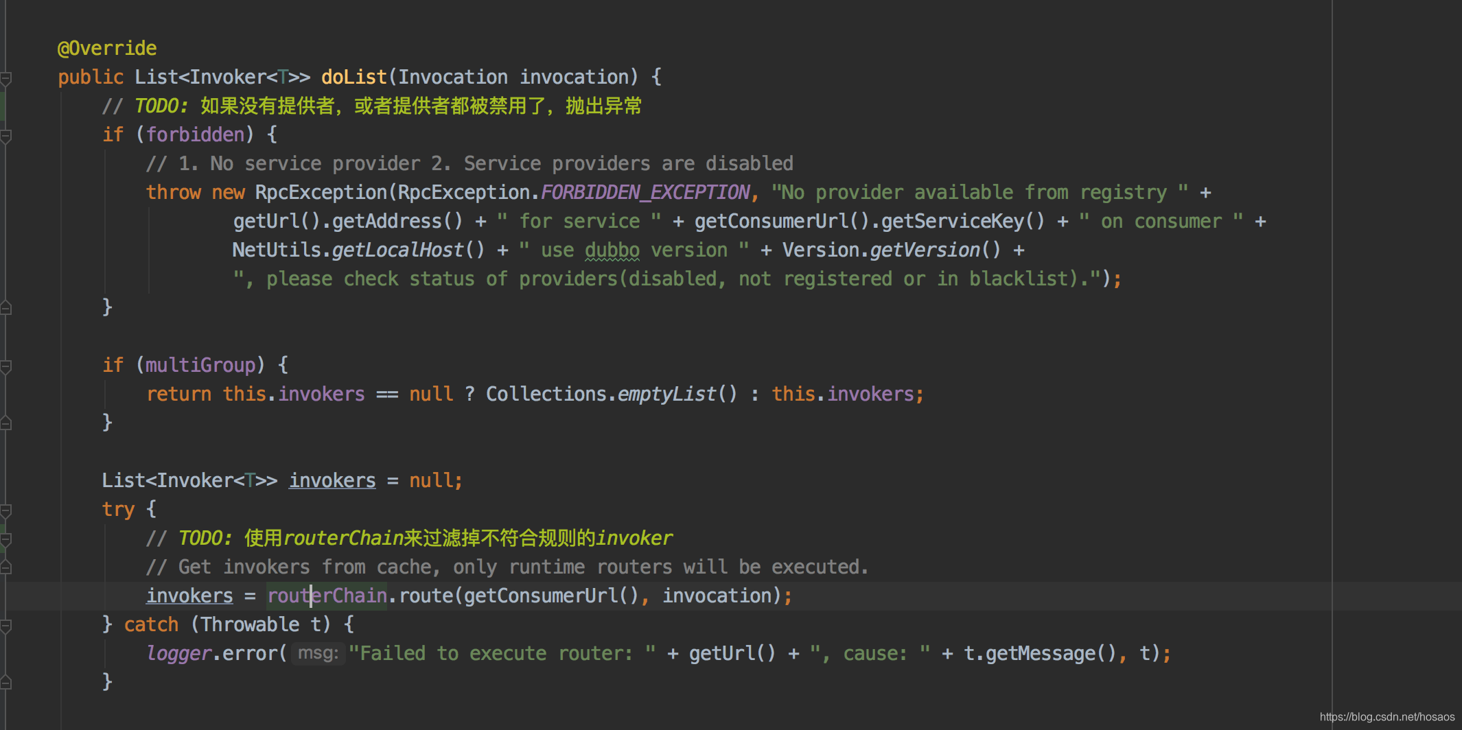
Task: Click the 'please check status of providers' string
Action: (667, 279)
